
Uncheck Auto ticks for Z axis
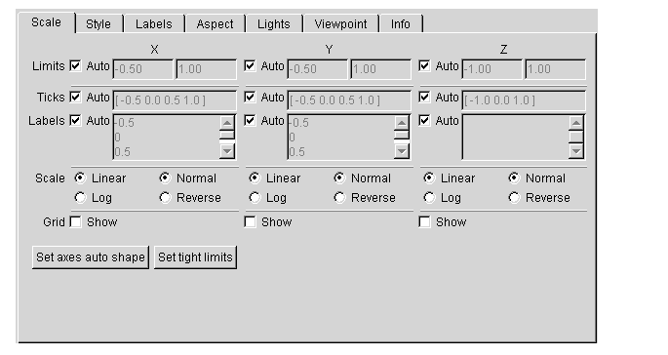424,98
